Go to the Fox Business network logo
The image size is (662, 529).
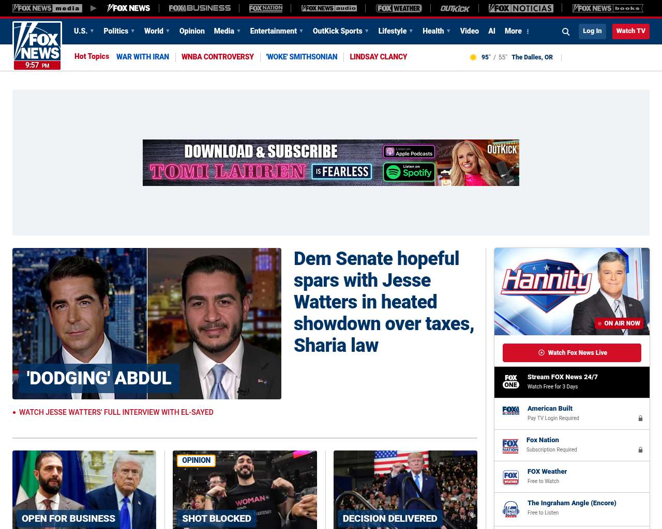pyautogui.click(x=200, y=8)
